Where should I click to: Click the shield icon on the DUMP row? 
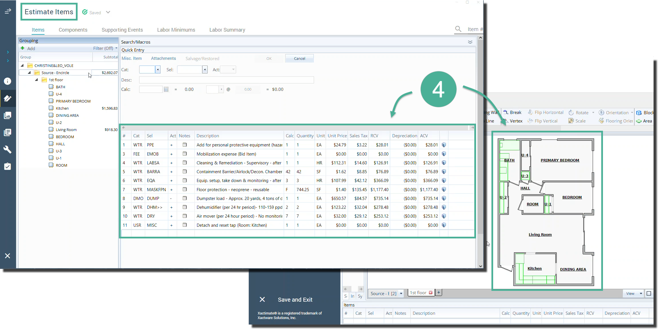click(444, 198)
